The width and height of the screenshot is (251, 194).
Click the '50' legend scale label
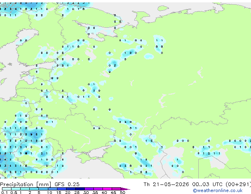pyautogui.click(x=122, y=192)
